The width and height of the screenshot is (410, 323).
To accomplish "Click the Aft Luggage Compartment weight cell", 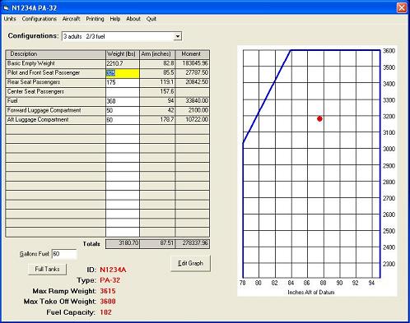I will (123, 120).
